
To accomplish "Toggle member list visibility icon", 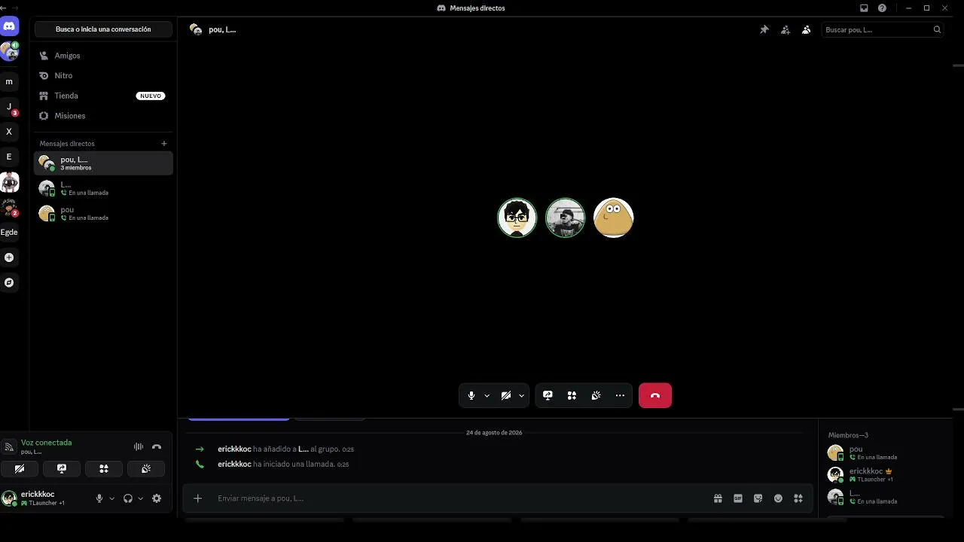I will [x=806, y=29].
